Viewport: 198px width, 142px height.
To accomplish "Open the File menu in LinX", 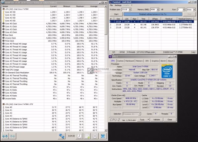I will 111,5.
